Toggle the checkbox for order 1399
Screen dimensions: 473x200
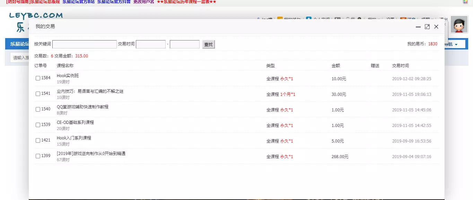click(38, 156)
